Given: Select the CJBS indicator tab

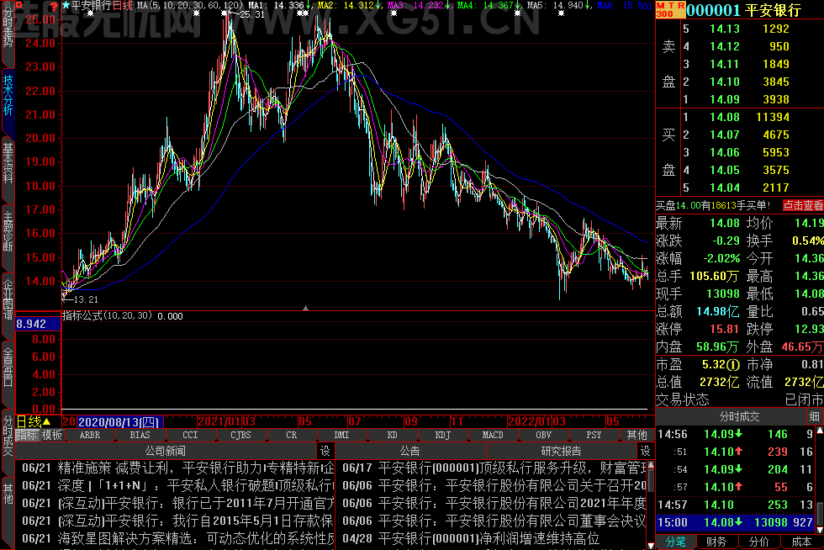Looking at the screenshot, I should (x=240, y=435).
